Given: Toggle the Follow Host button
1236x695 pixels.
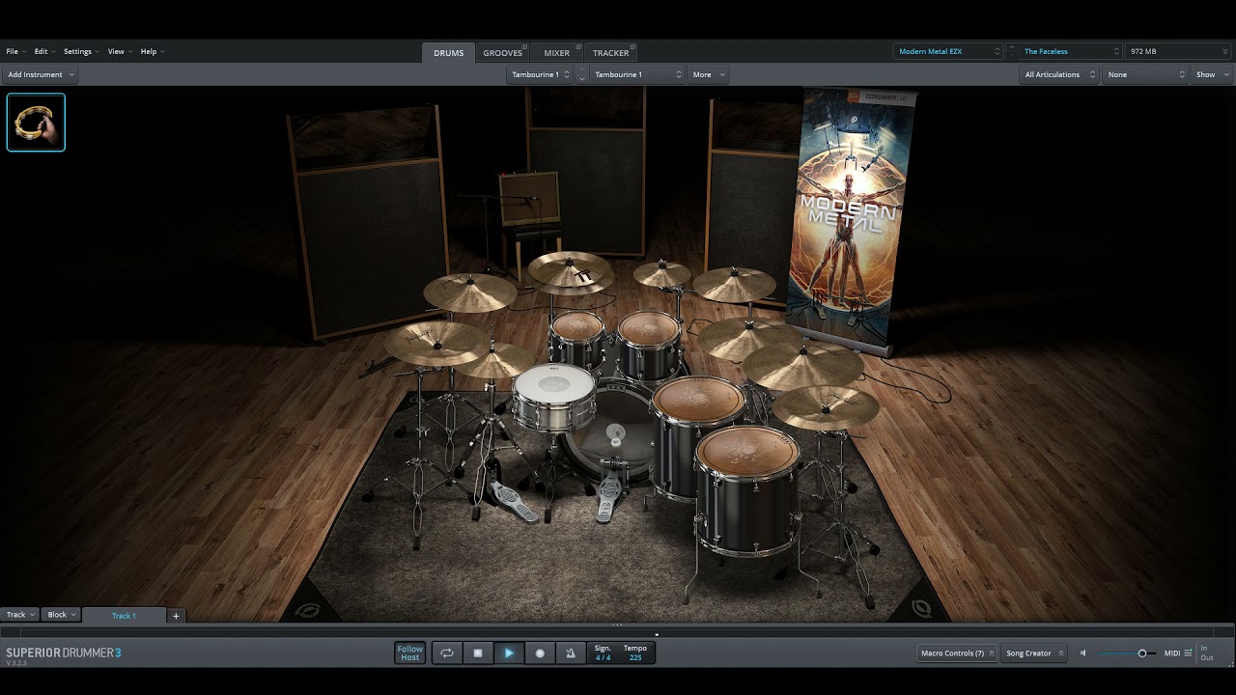Looking at the screenshot, I should click(410, 653).
